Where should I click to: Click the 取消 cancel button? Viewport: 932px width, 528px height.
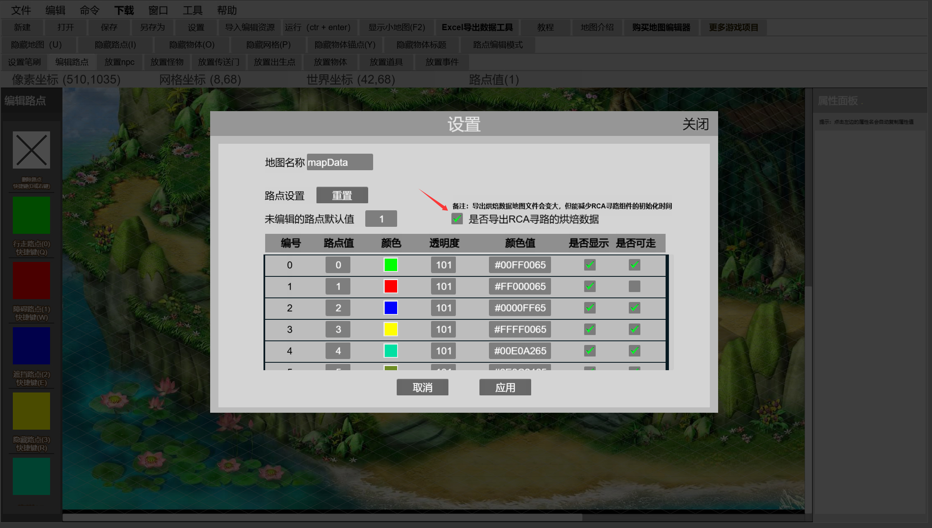coord(422,388)
